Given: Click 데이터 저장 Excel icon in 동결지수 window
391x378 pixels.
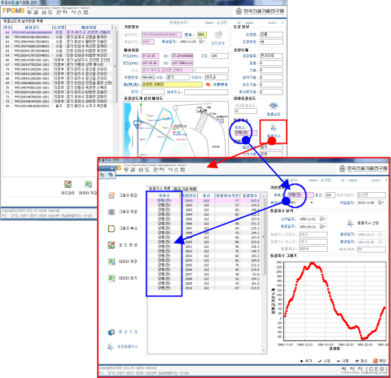Looking at the screenshot, I should 111,261.
